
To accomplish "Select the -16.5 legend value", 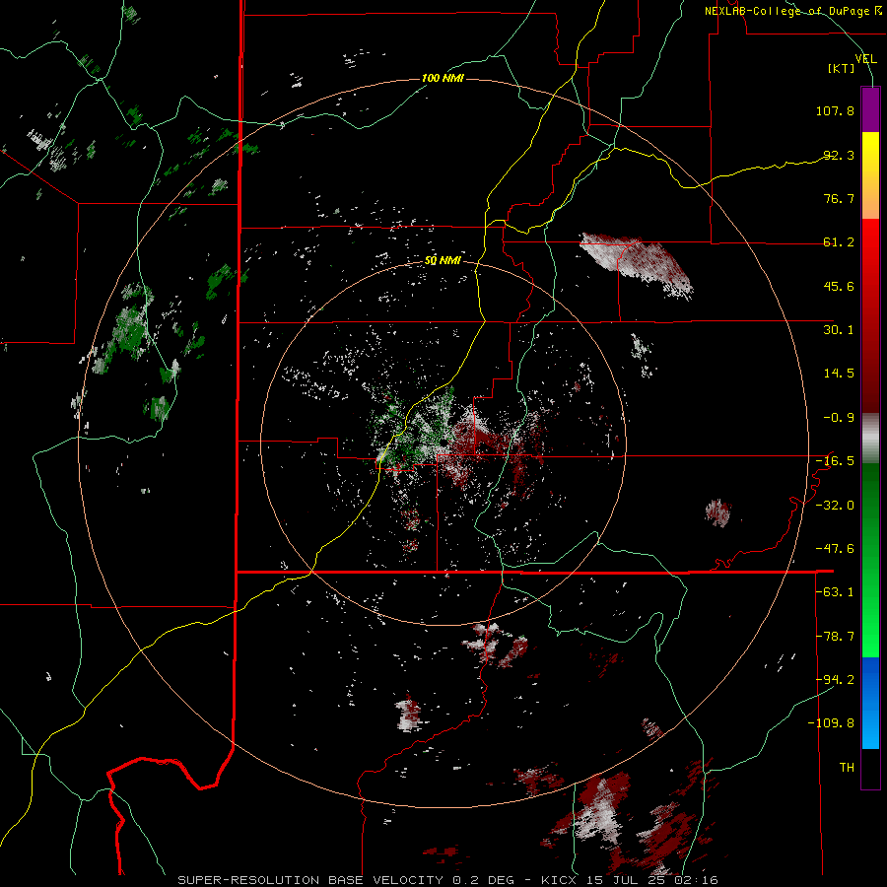I will (x=835, y=461).
